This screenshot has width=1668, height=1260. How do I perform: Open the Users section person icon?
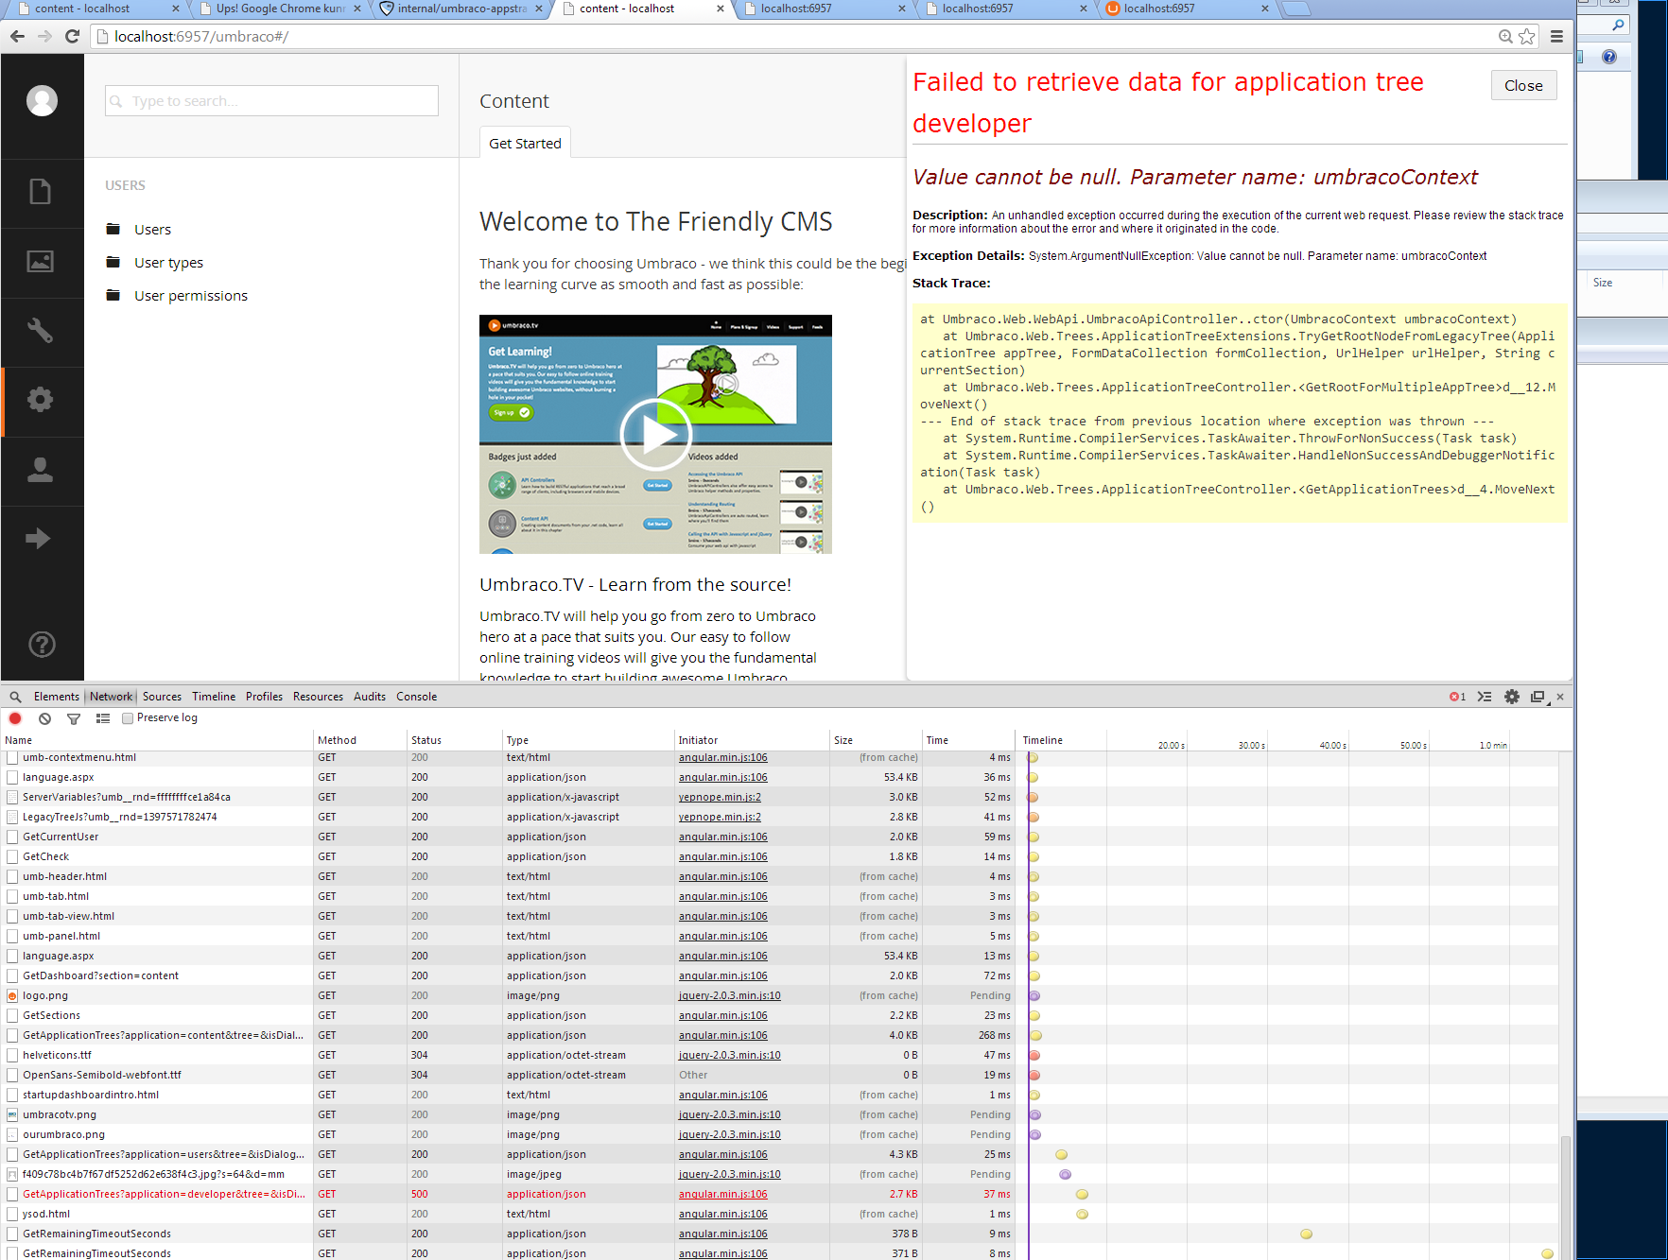pyautogui.click(x=41, y=469)
